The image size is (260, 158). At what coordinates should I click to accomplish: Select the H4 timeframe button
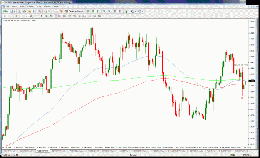[84, 16]
